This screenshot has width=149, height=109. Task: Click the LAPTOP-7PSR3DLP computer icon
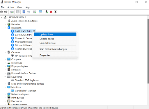pyautogui.click(x=5, y=17)
